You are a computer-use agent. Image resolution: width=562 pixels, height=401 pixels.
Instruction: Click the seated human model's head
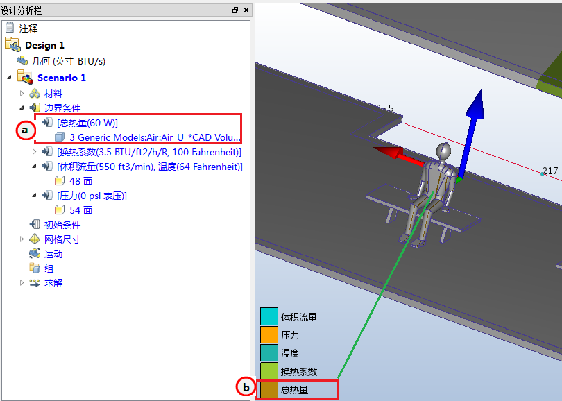(443, 151)
